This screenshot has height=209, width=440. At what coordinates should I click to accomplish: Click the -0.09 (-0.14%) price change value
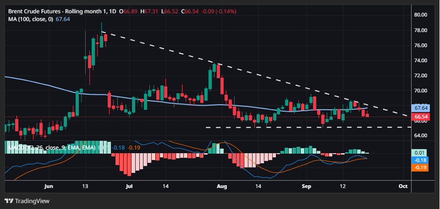[x=201, y=11]
